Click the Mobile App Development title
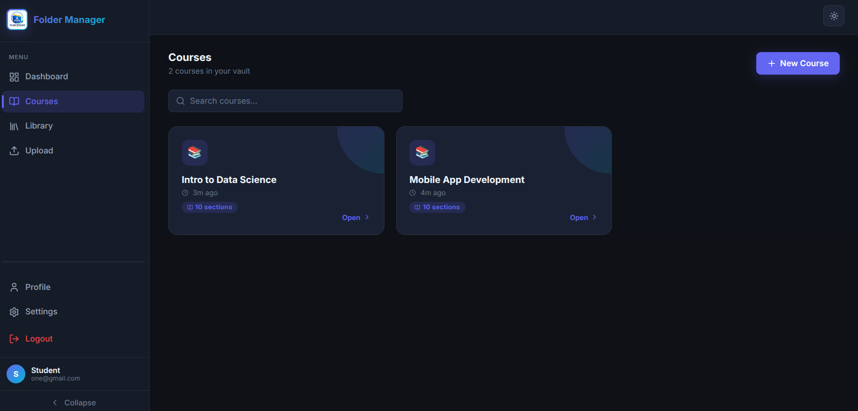 [467, 180]
